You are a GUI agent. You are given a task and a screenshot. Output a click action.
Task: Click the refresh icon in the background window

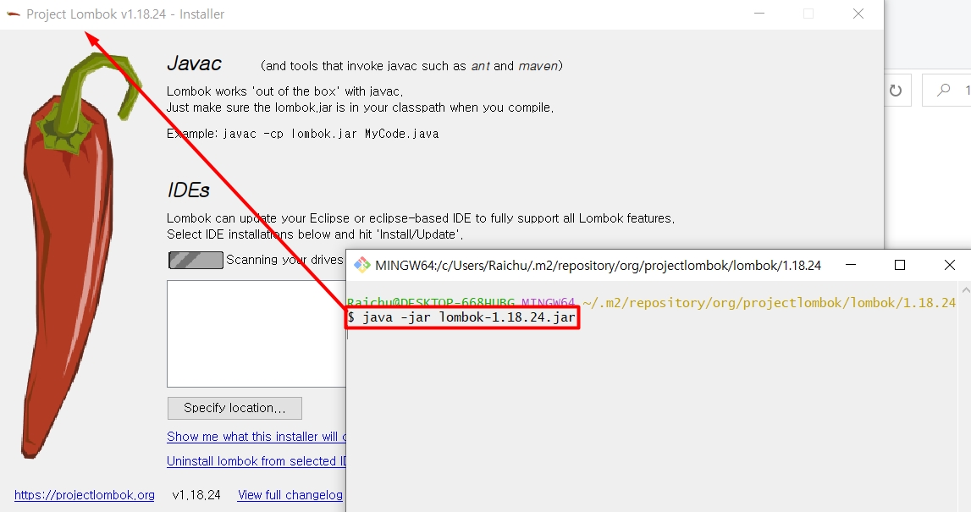tap(896, 91)
